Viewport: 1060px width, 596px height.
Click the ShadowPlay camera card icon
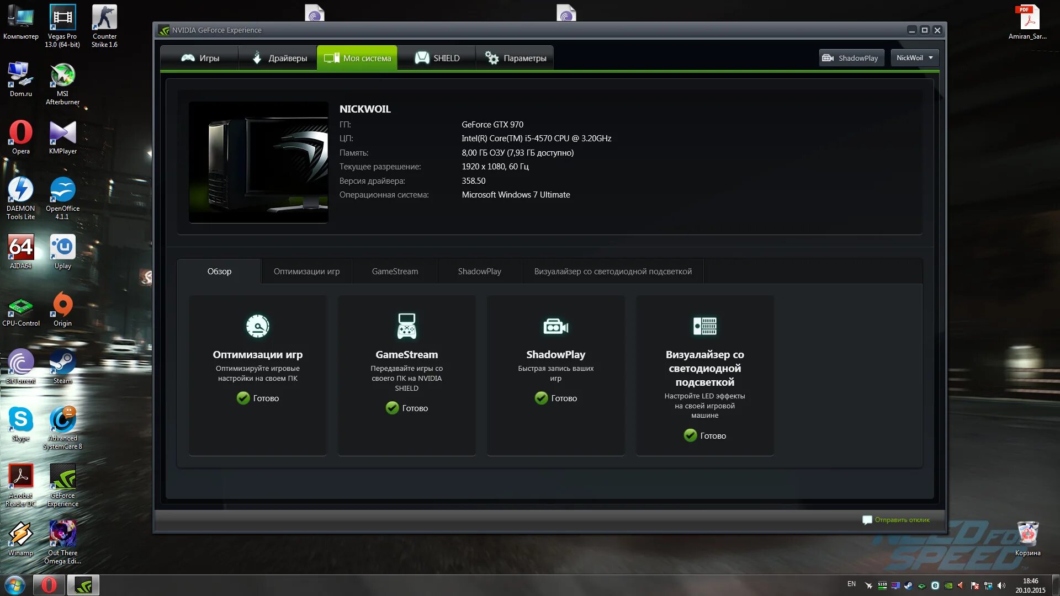(556, 327)
